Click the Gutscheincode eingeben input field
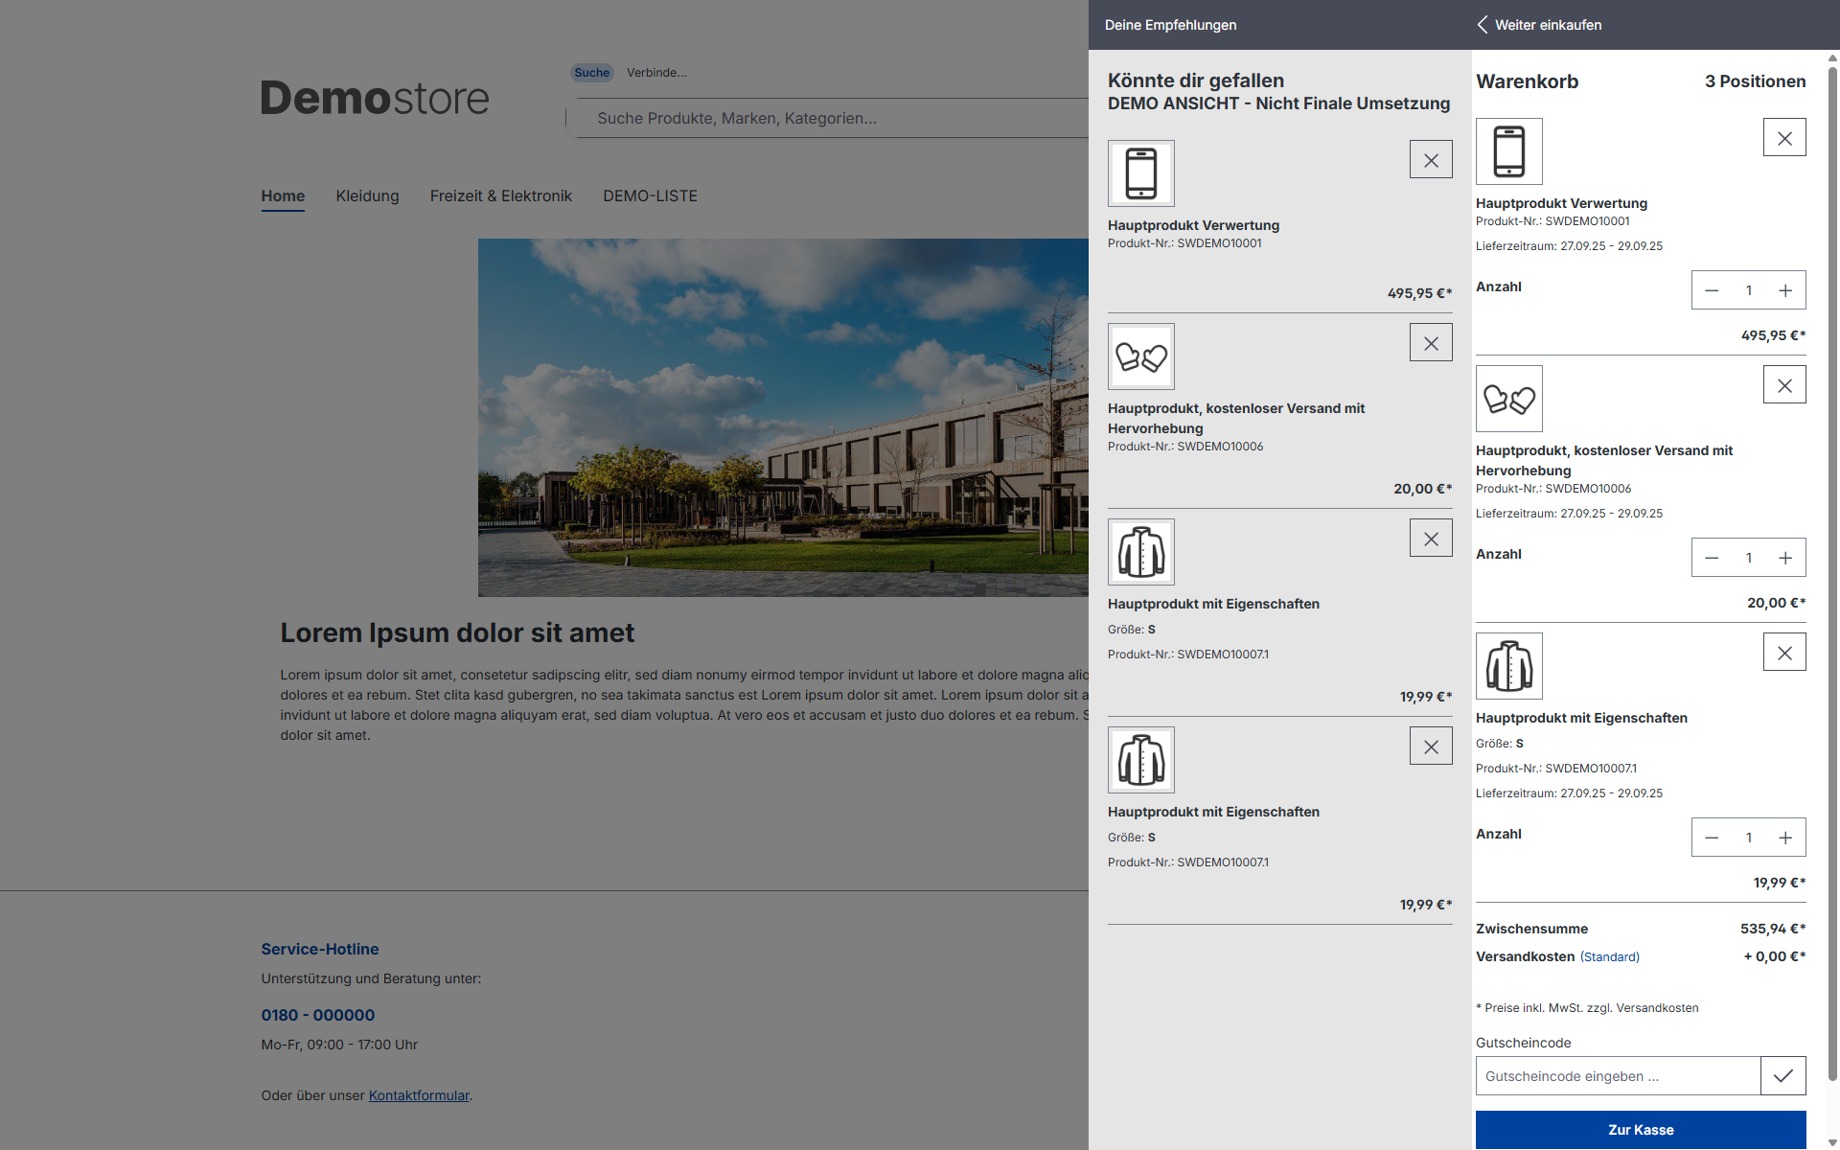Image resolution: width=1840 pixels, height=1150 pixels. (x=1618, y=1076)
